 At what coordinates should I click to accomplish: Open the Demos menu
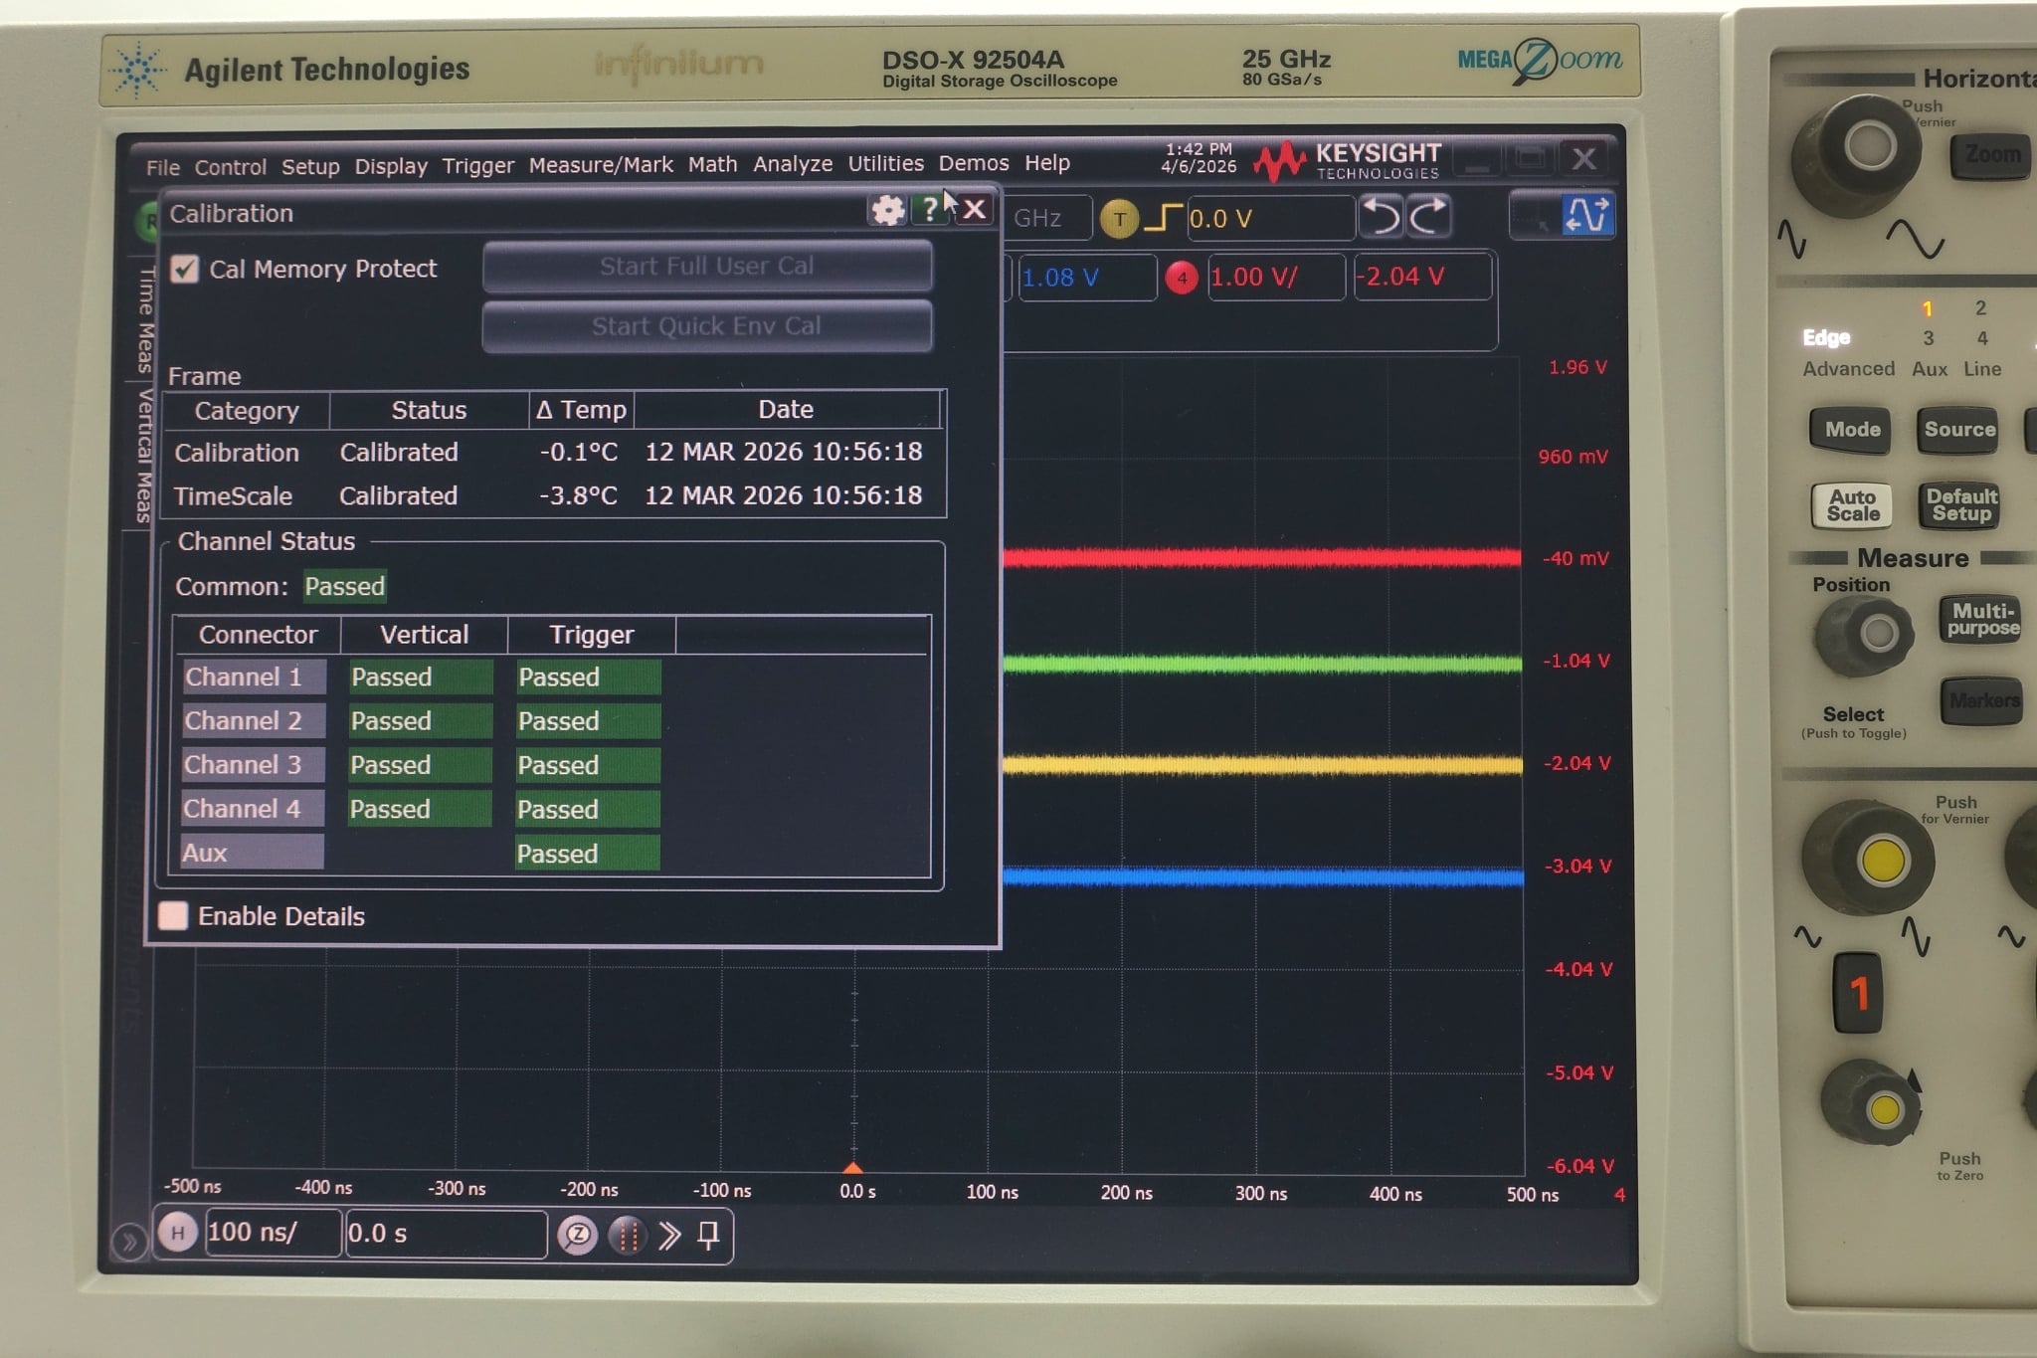974,162
